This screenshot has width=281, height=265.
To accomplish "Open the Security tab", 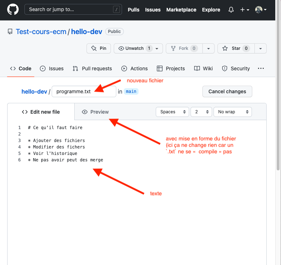I will tap(236, 68).
